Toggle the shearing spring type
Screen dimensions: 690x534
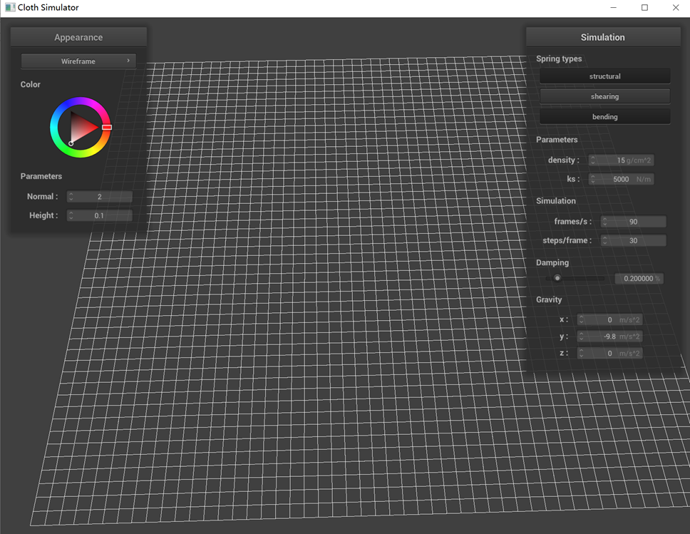point(604,96)
